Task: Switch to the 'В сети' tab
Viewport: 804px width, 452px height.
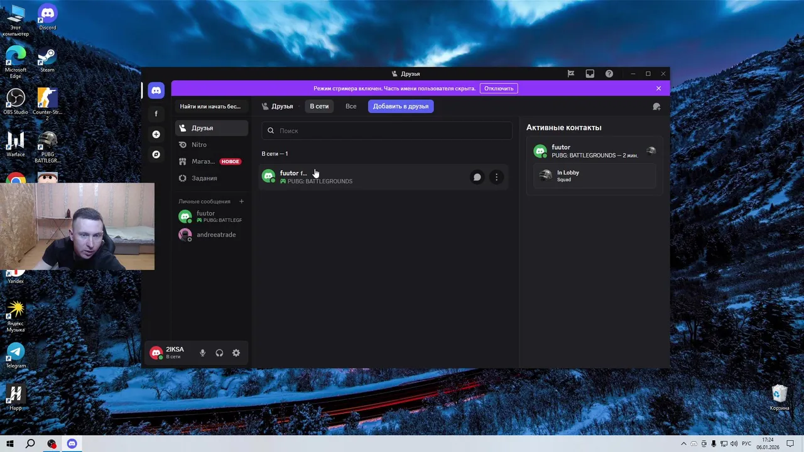Action: click(x=319, y=106)
